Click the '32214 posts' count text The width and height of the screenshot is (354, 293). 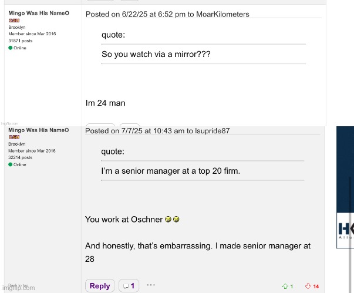tap(22, 157)
